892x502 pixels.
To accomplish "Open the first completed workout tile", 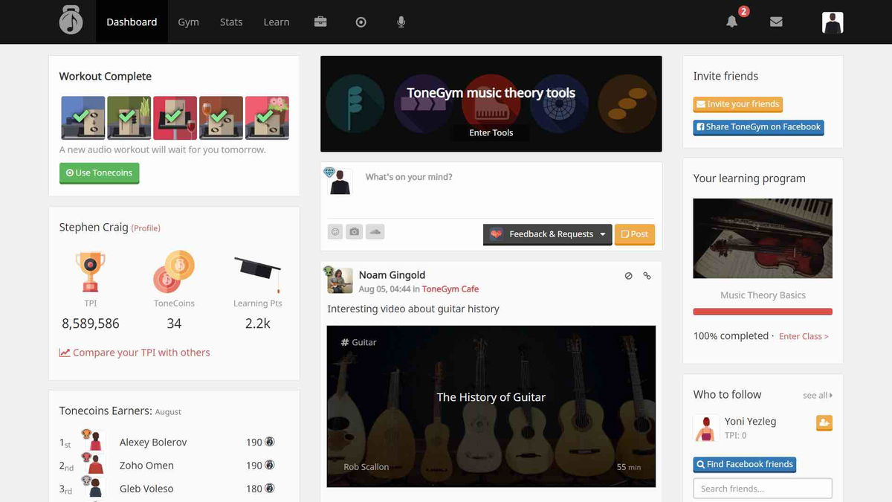I will pos(83,118).
